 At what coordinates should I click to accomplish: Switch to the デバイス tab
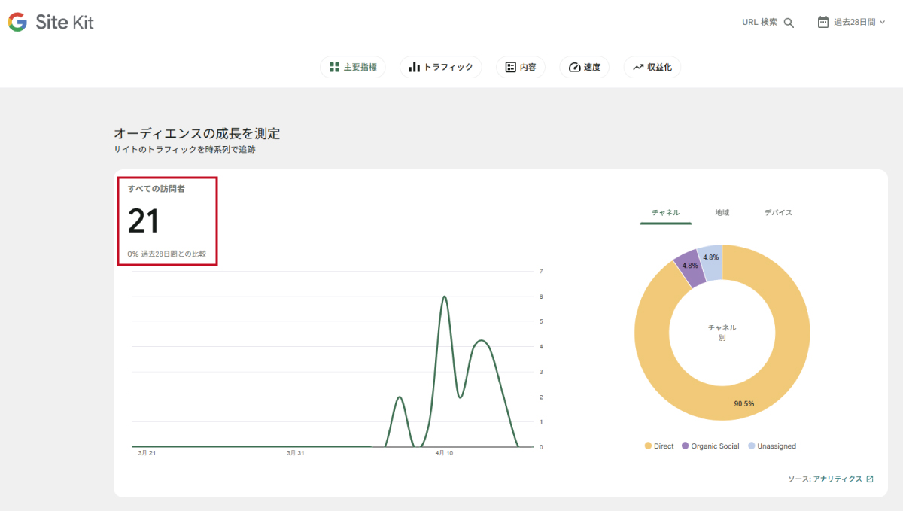[778, 213]
